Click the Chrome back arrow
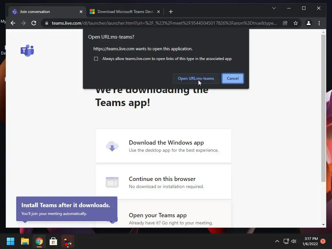 (13, 23)
